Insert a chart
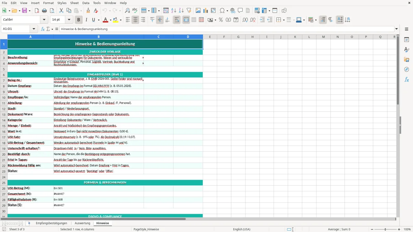Screen dimensions: 413x232 [x=205, y=11]
